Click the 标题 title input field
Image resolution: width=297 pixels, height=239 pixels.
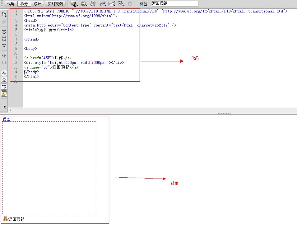[174, 4]
